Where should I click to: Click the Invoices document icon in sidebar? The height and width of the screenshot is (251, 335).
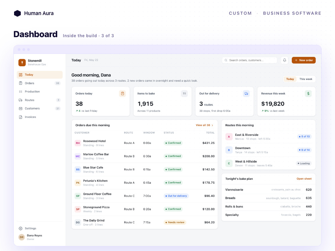[x=20, y=117]
